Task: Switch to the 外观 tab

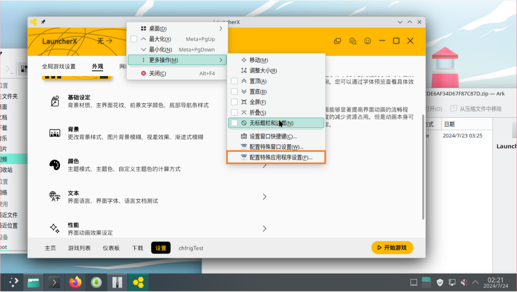Action: pos(97,67)
